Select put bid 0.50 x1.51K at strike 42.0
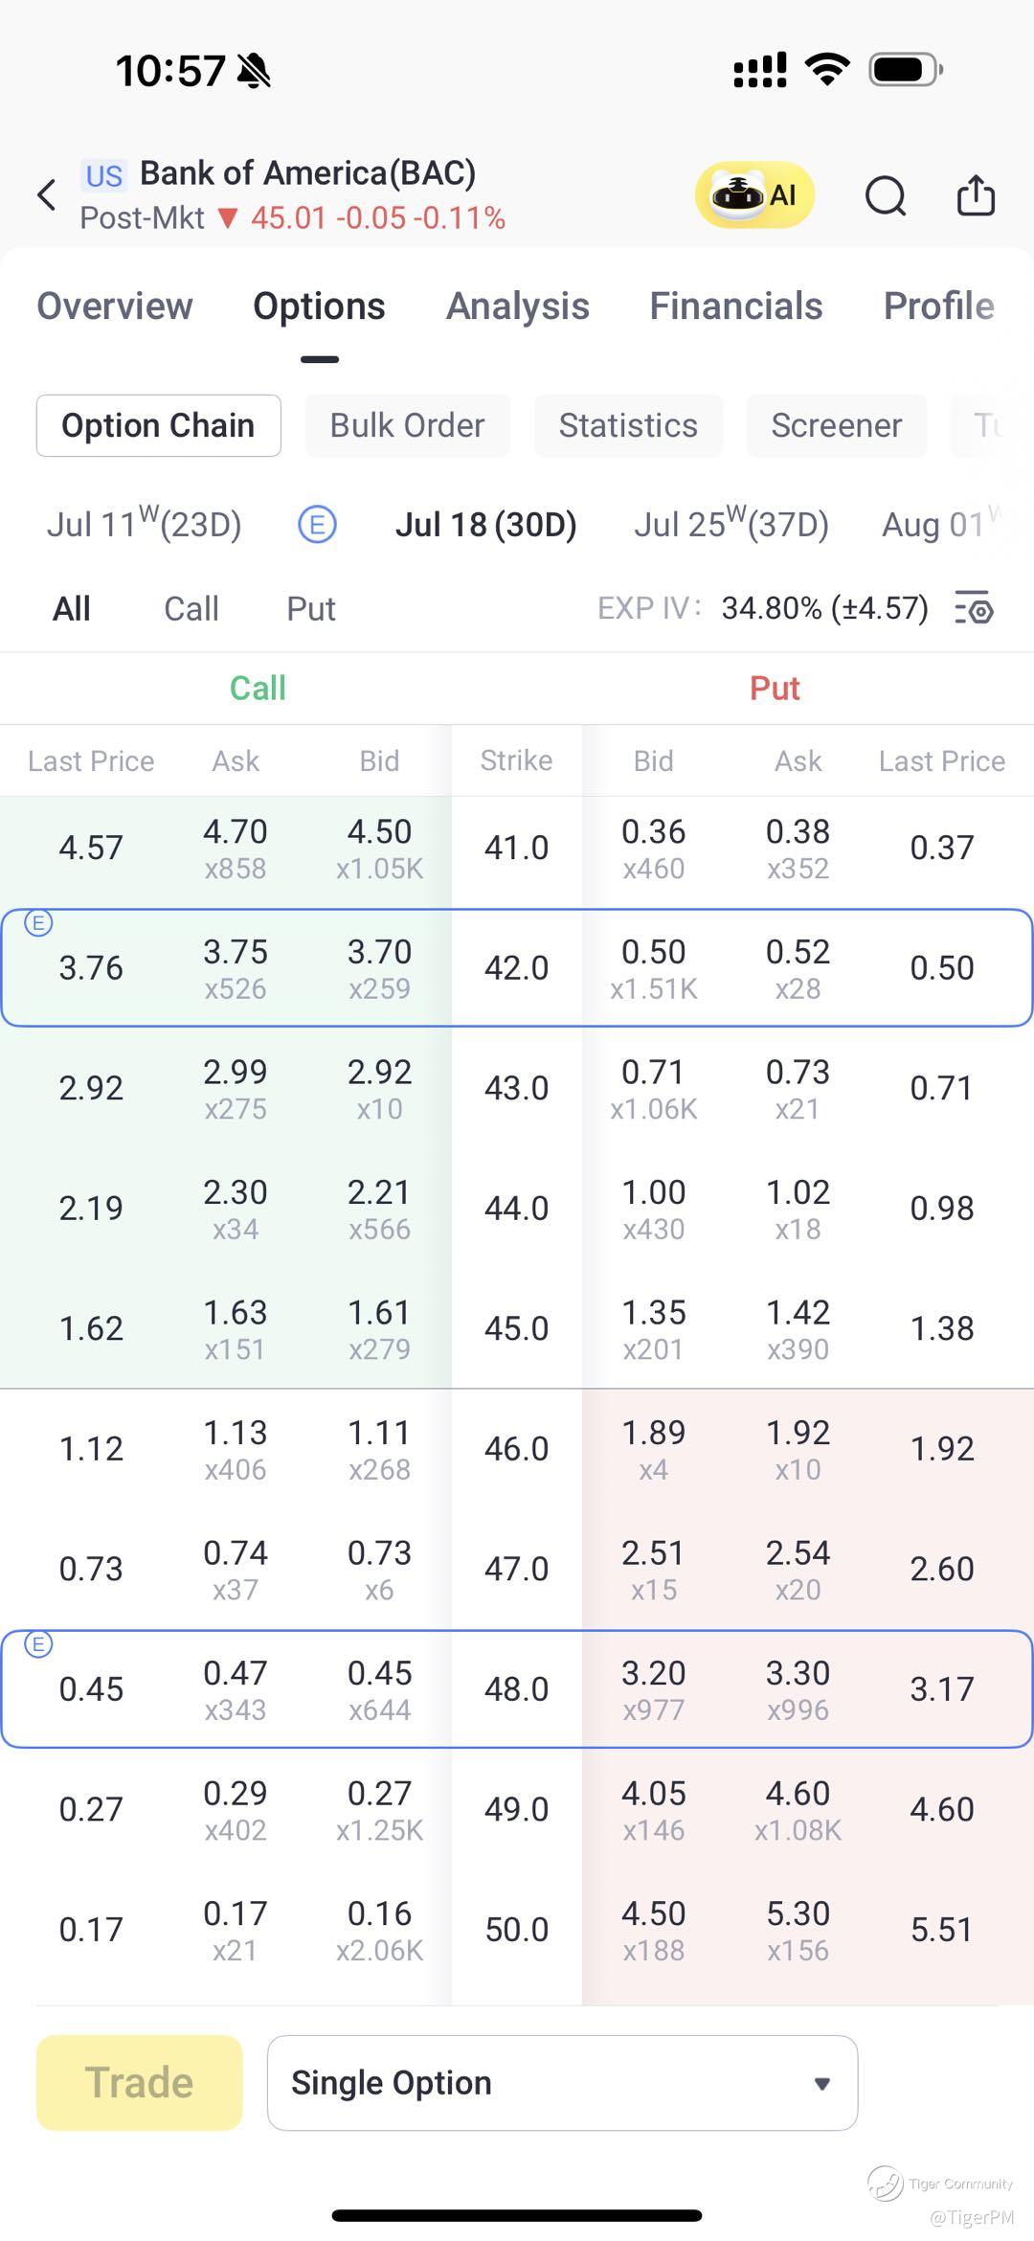Screen dimensions: 1034x2241 (654, 968)
